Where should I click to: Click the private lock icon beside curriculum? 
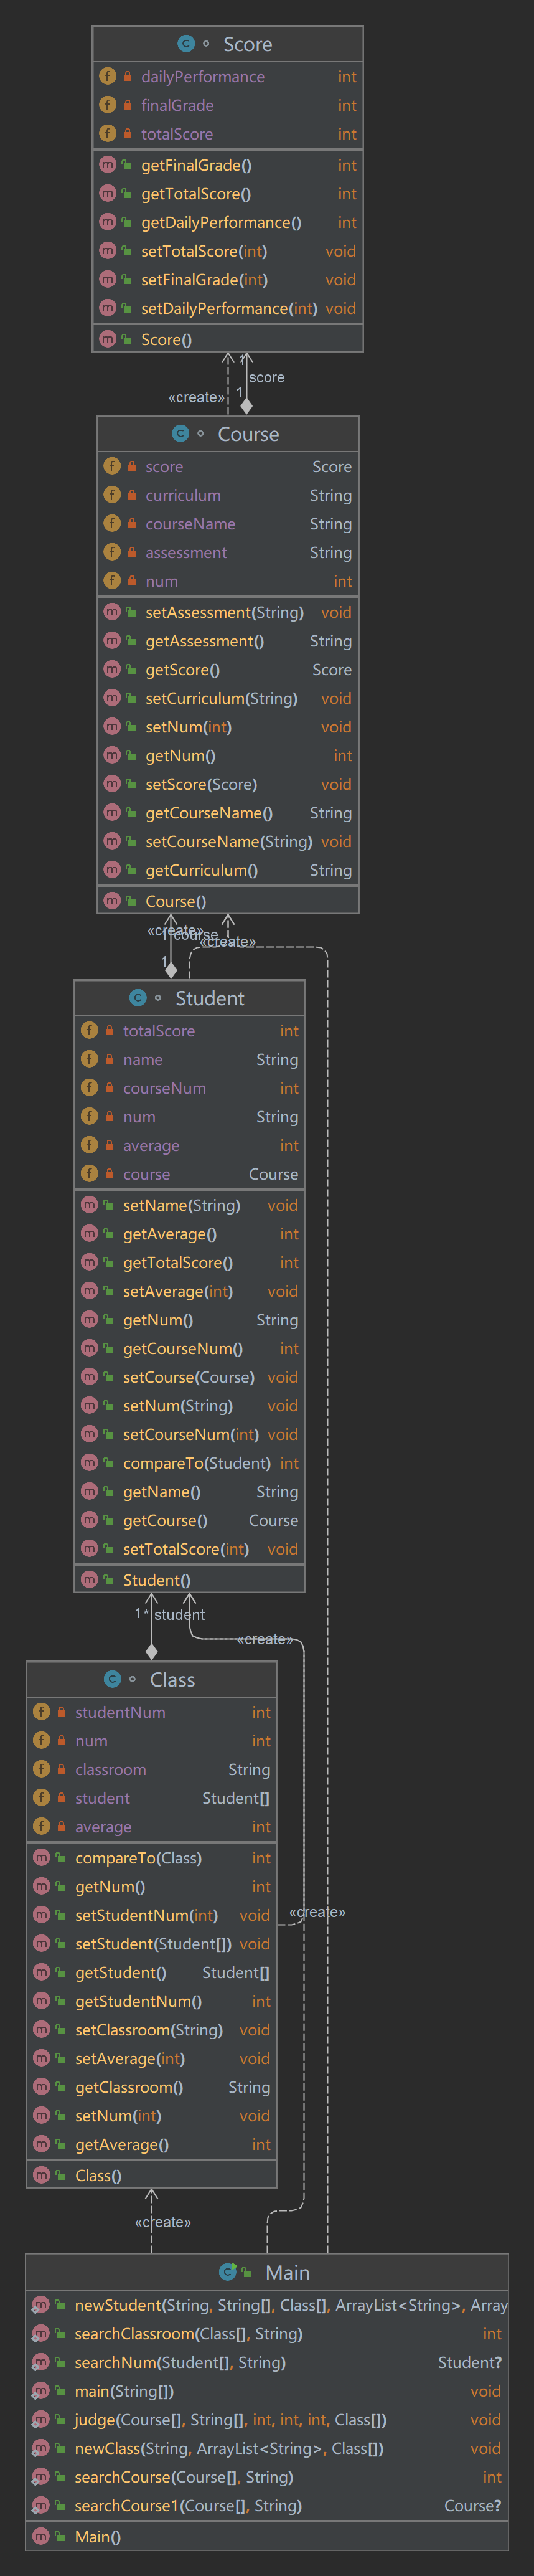(x=131, y=495)
